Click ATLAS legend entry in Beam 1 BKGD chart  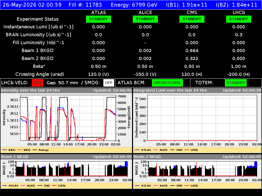[10, 186]
